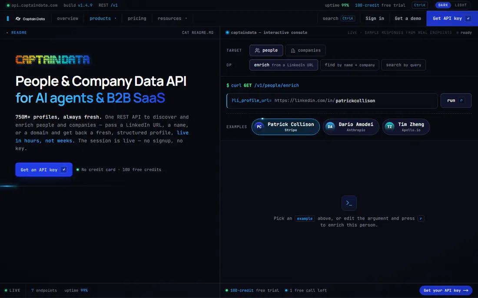Click the CAT README.MD label
Viewport: 478px width, 298px height.
point(198,32)
